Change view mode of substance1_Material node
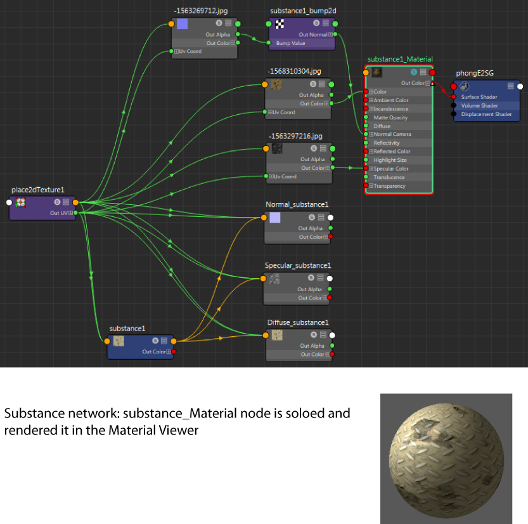Viewport: 528px width, 524px height. pyautogui.click(x=423, y=72)
